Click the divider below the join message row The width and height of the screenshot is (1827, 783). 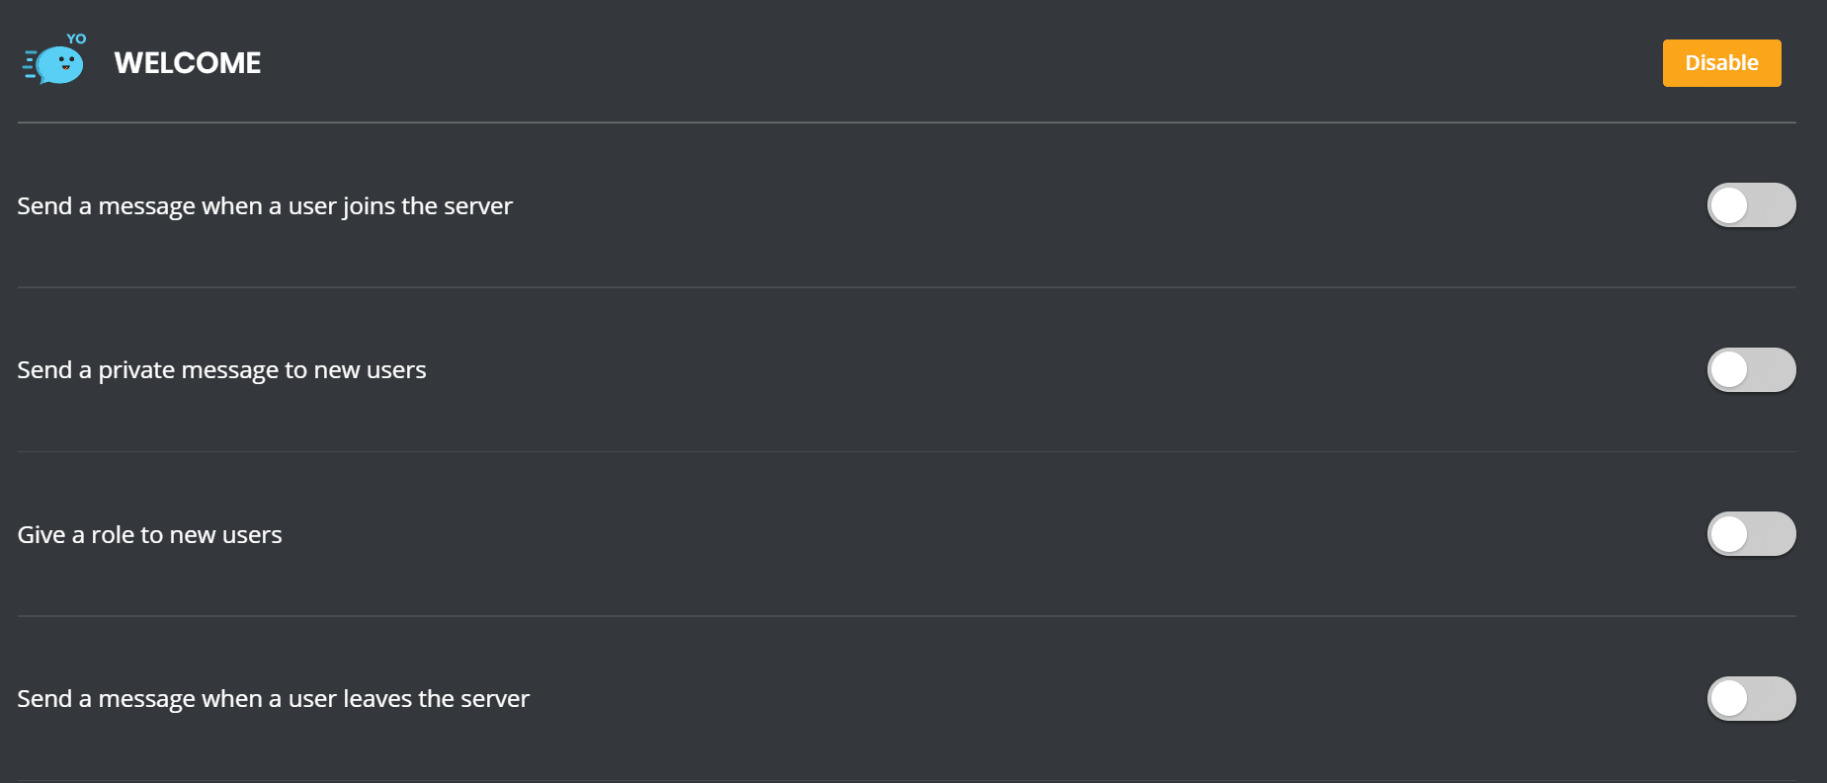pos(906,287)
